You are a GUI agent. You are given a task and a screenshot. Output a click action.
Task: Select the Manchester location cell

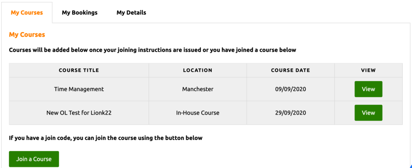pyautogui.click(x=198, y=89)
